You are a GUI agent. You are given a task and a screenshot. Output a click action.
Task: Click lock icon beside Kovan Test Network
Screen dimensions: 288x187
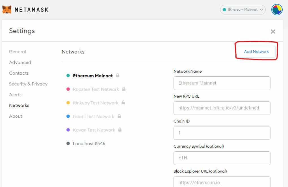[120, 130]
